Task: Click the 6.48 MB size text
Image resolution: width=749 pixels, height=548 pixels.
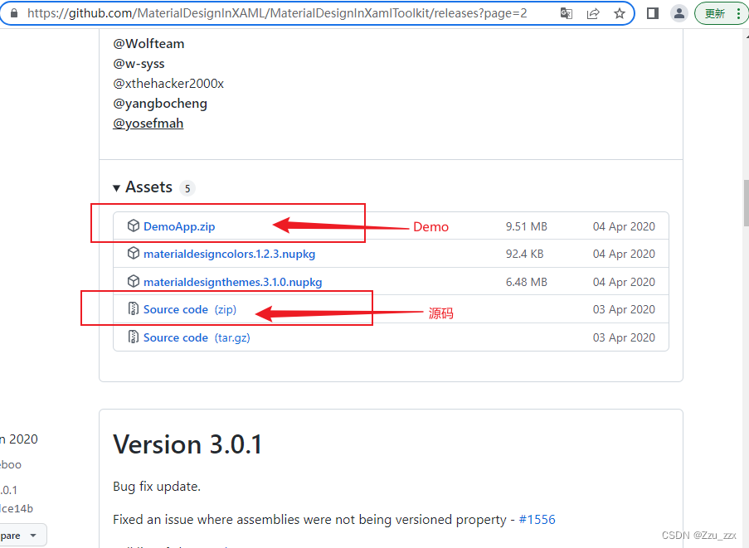Action: [527, 282]
